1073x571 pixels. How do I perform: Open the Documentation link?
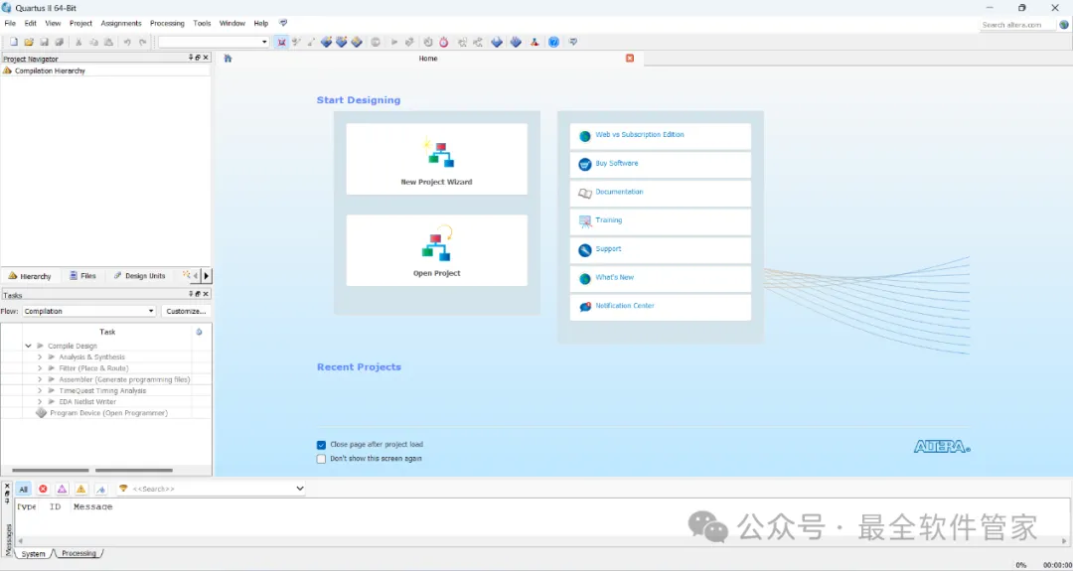pyautogui.click(x=619, y=193)
